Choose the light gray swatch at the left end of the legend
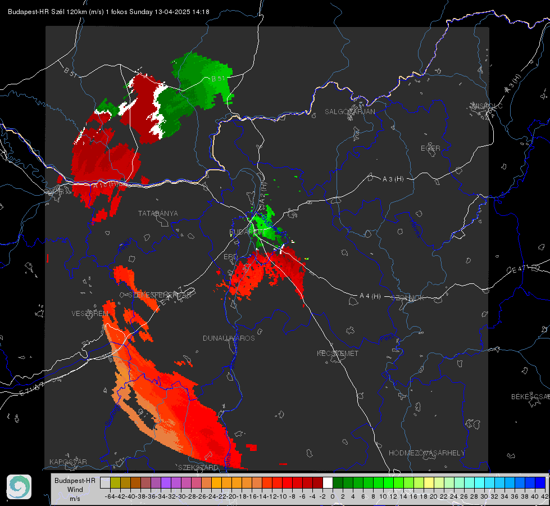This screenshot has height=506, width=550. pos(105,483)
